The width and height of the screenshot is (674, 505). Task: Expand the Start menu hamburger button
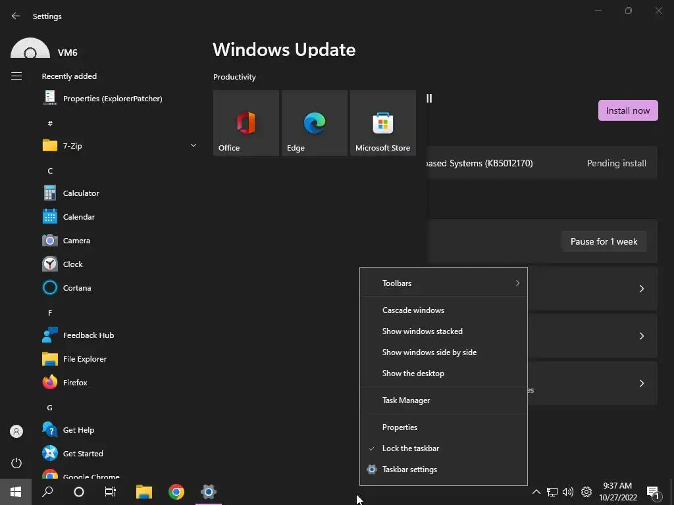point(16,76)
